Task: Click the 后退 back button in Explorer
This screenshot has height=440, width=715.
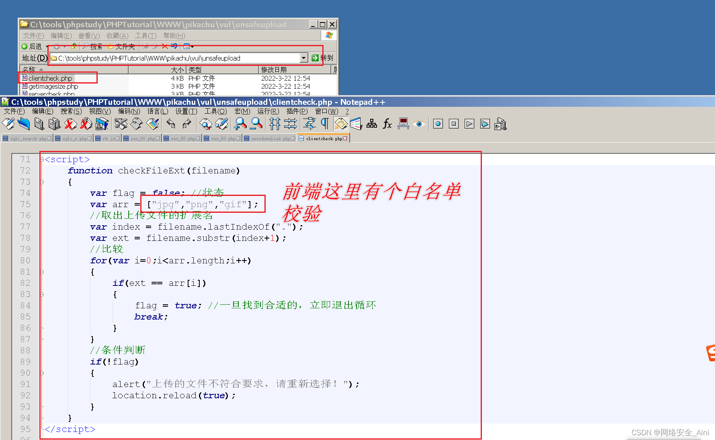Action: pyautogui.click(x=32, y=47)
